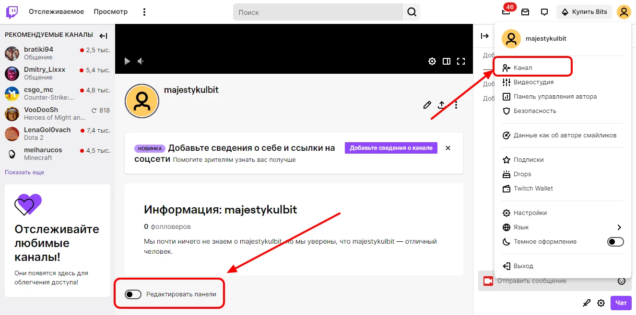Open Панель управления автора

563,97
